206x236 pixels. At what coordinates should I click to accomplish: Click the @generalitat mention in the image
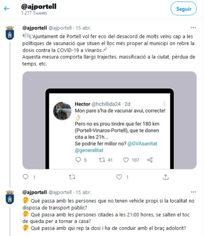point(89,150)
